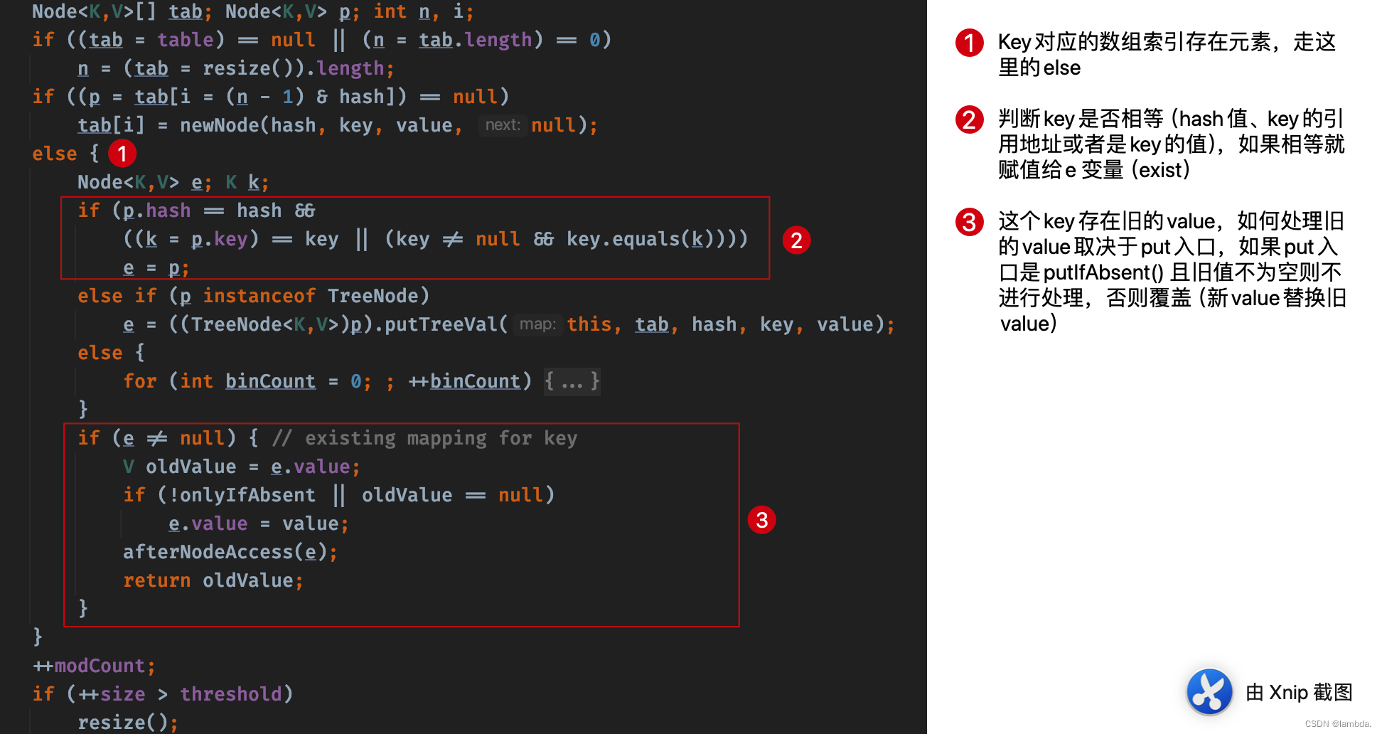Click the note text beginning '这个 key 存在旧的 value'
The height and width of the screenshot is (734, 1382).
click(x=1172, y=272)
